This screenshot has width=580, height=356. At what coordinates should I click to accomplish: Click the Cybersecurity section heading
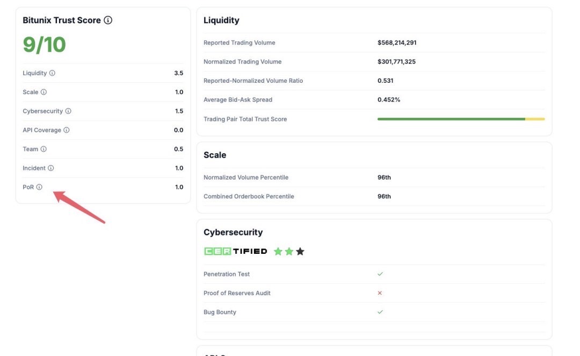tap(233, 232)
